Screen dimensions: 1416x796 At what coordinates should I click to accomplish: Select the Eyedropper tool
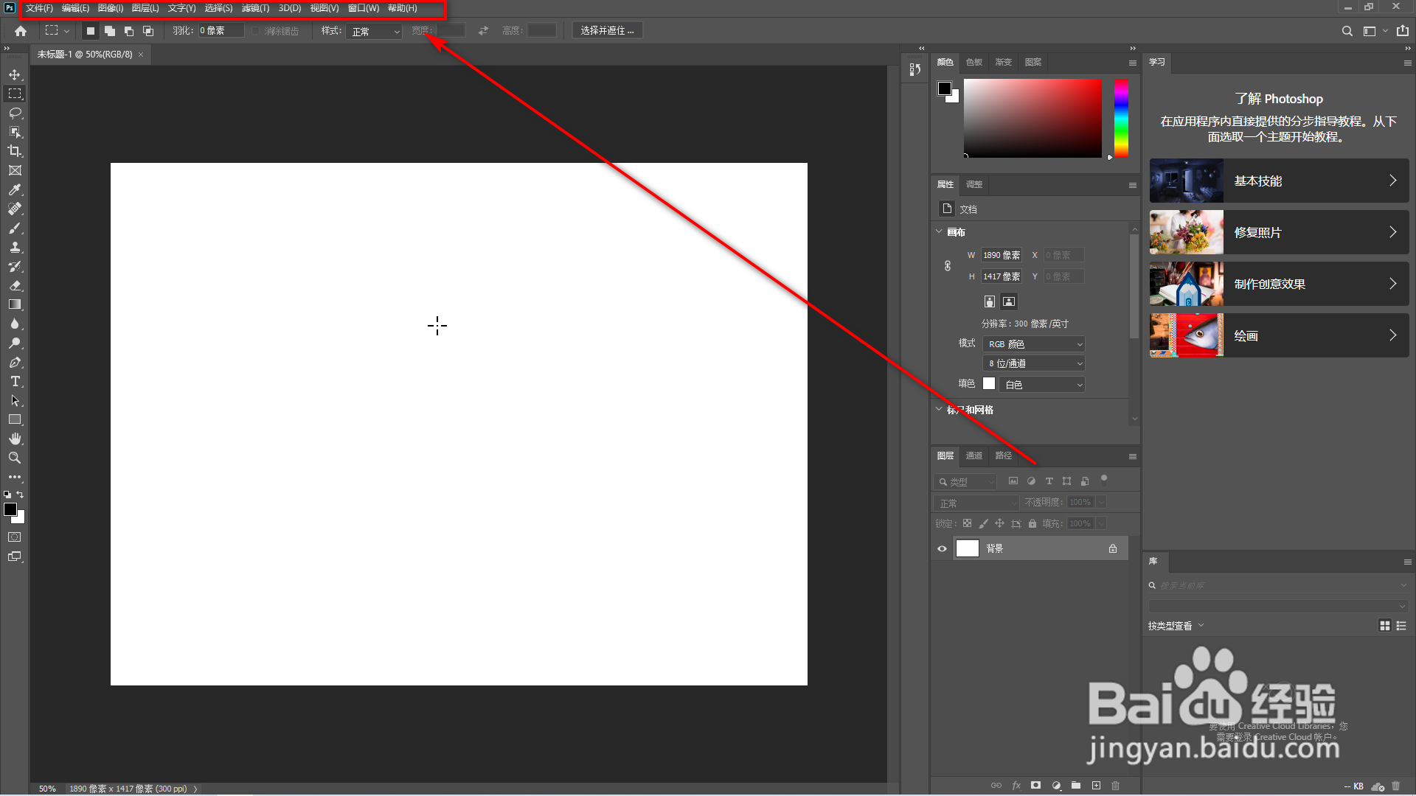point(15,189)
